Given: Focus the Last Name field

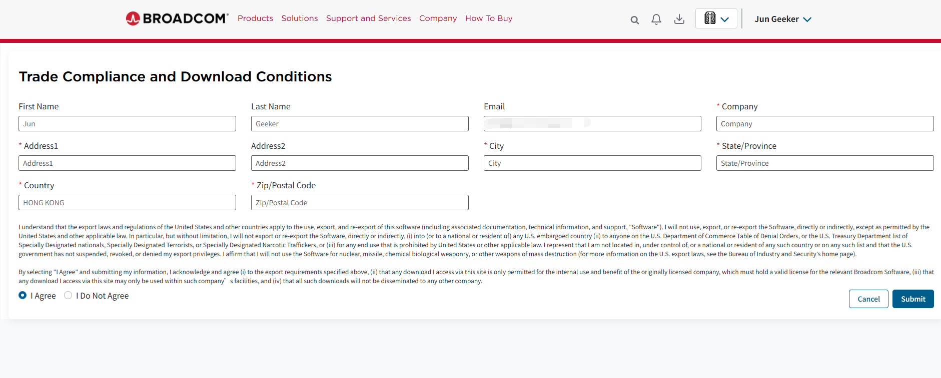Looking at the screenshot, I should pyautogui.click(x=360, y=124).
